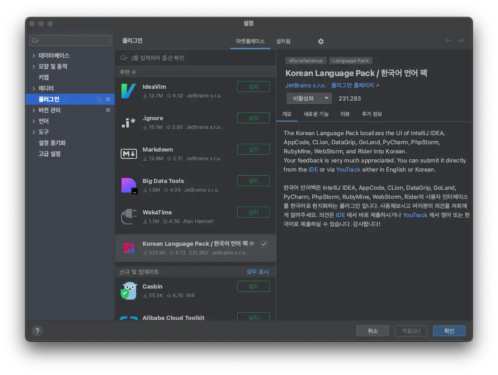Open the 개요 tab
This screenshot has width=498, height=375.
287,114
